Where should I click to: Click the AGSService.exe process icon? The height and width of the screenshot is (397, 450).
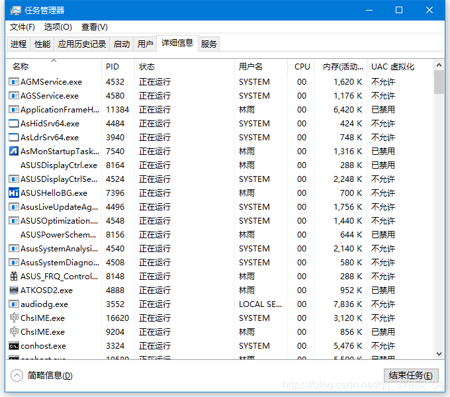click(14, 95)
